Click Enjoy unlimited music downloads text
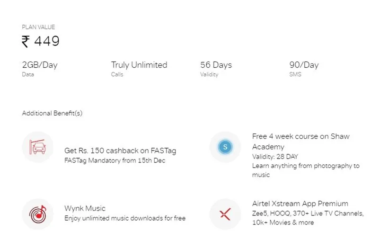388x249 pixels. click(x=125, y=218)
